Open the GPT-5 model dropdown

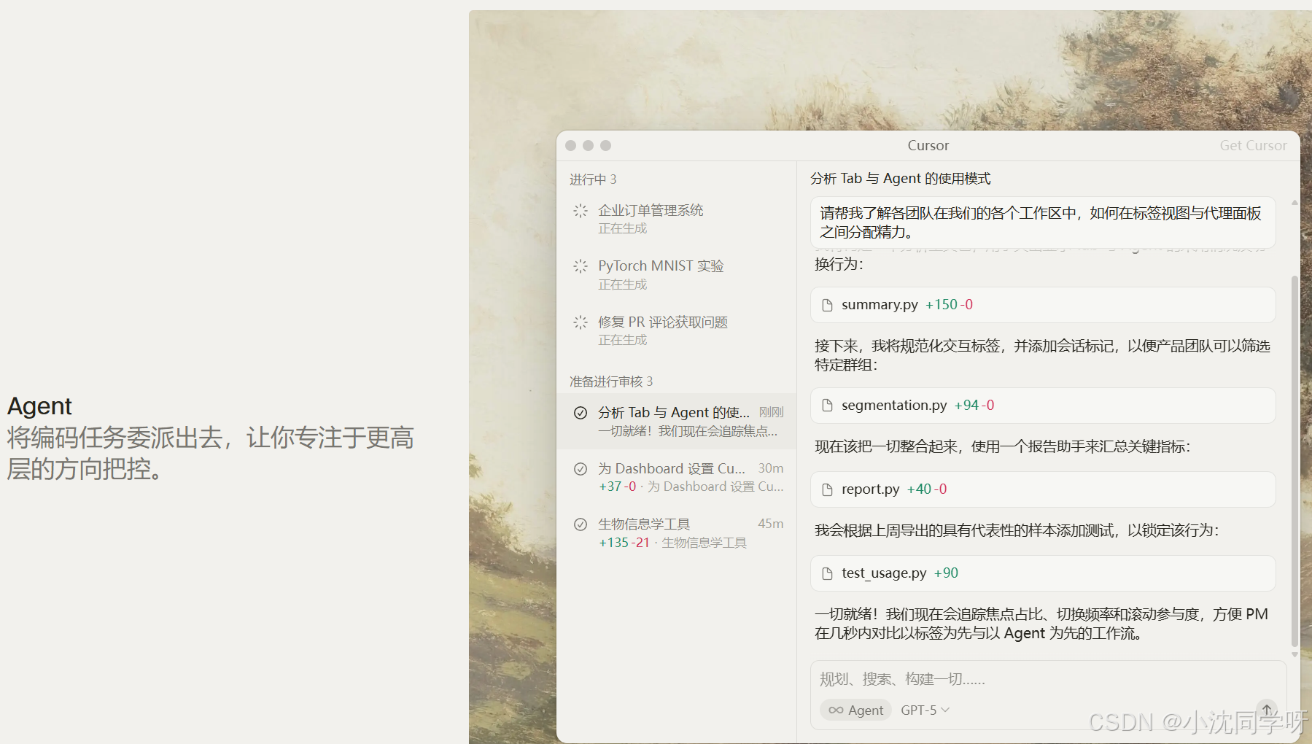(x=925, y=710)
